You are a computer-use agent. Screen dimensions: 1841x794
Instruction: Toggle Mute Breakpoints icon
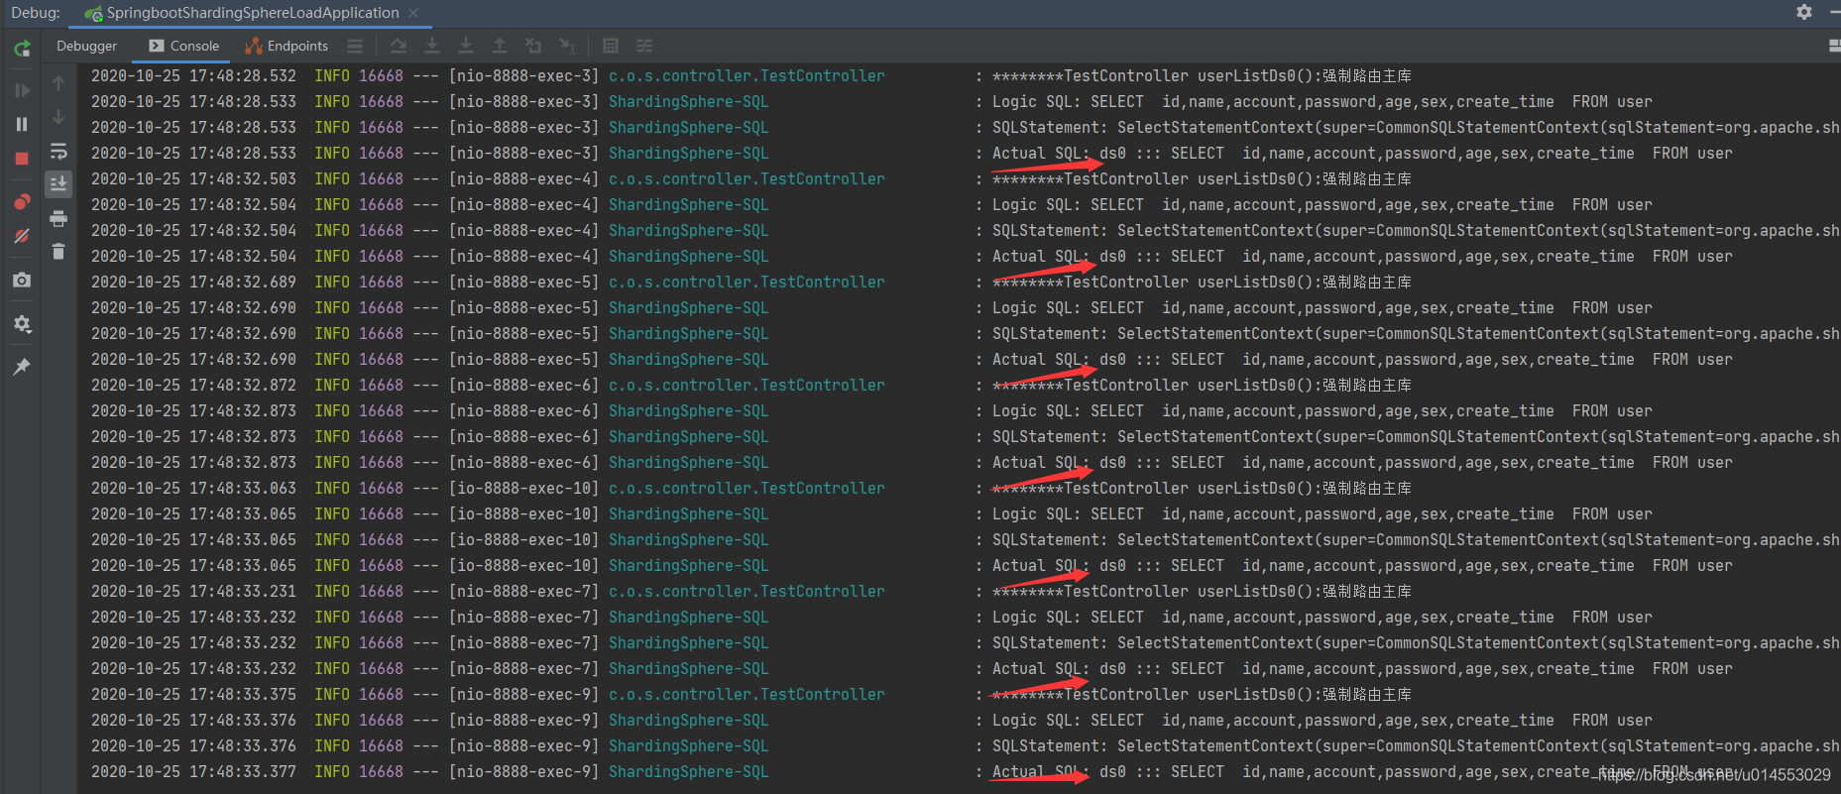tap(22, 236)
